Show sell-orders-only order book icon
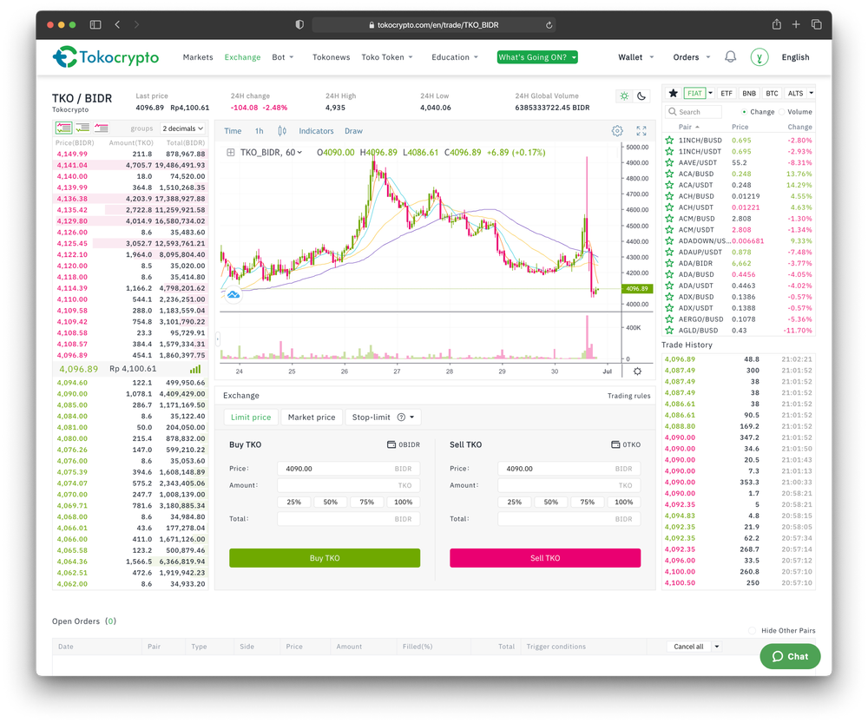The width and height of the screenshot is (868, 723). pyautogui.click(x=102, y=128)
